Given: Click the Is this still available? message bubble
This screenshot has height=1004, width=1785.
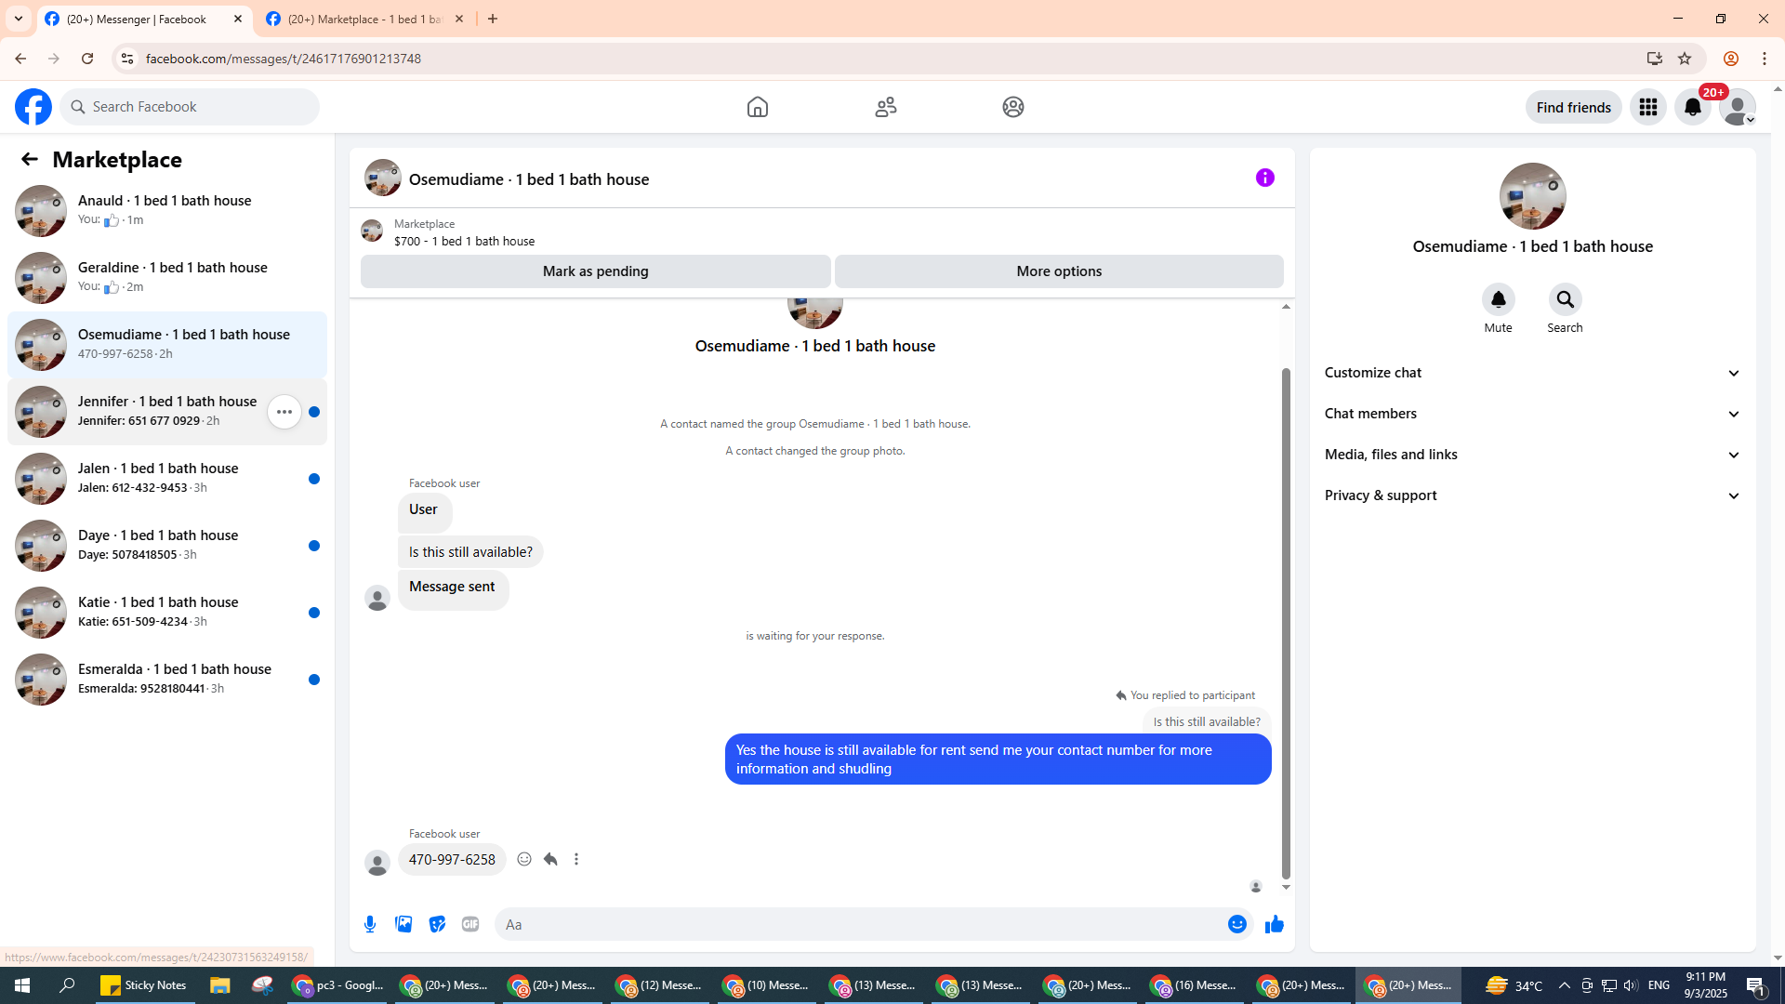Looking at the screenshot, I should (x=470, y=552).
